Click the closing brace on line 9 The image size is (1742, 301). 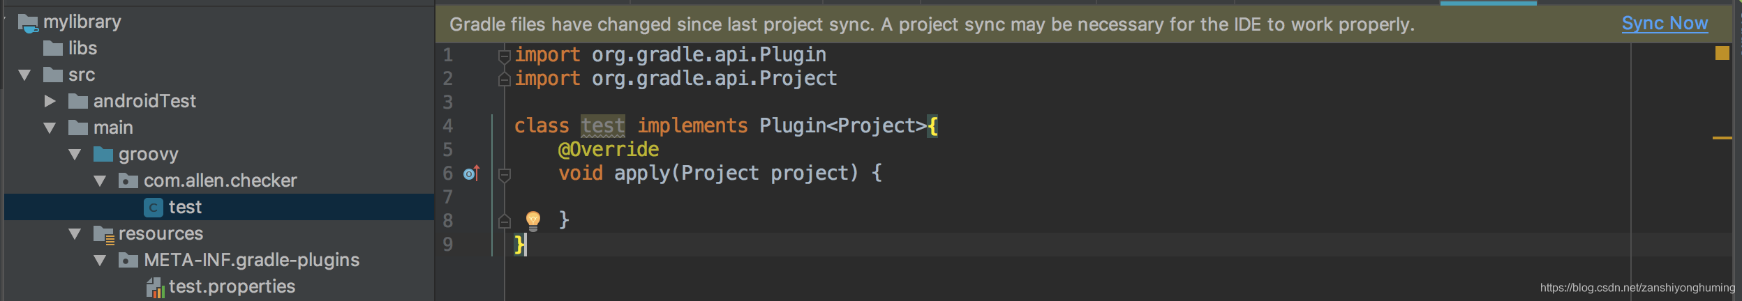click(x=519, y=245)
